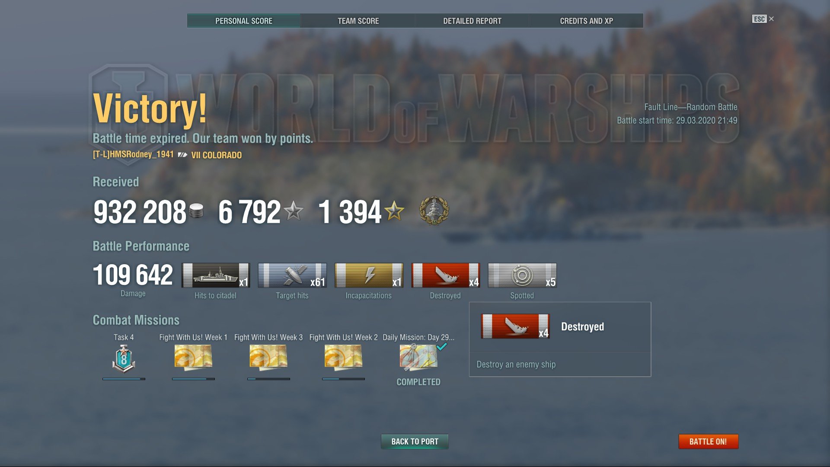Image resolution: width=830 pixels, height=467 pixels.
Task: Click the battleship achievement medal icon
Action: coord(434,211)
